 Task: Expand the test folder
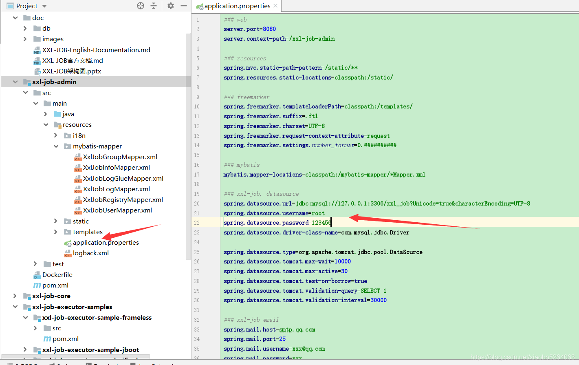click(x=35, y=264)
